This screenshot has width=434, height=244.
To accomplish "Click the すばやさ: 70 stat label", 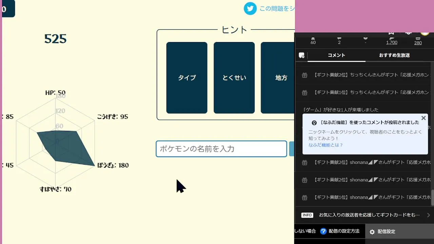I will (56, 189).
